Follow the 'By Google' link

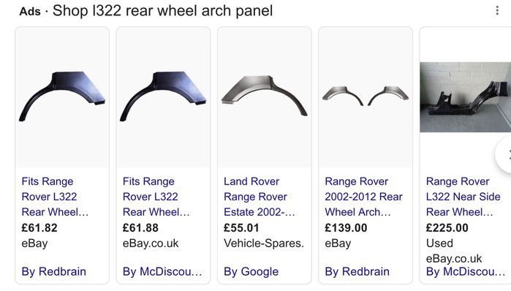[x=251, y=271]
